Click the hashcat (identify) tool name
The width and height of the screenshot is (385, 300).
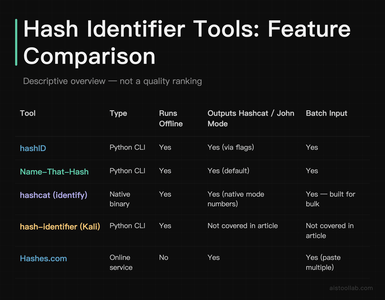point(54,195)
